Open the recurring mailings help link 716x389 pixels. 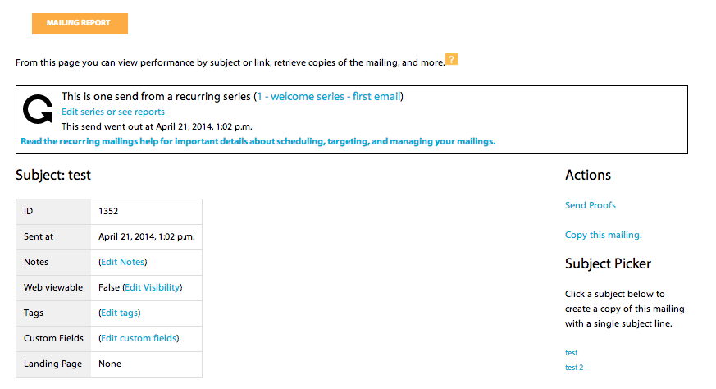(x=258, y=141)
